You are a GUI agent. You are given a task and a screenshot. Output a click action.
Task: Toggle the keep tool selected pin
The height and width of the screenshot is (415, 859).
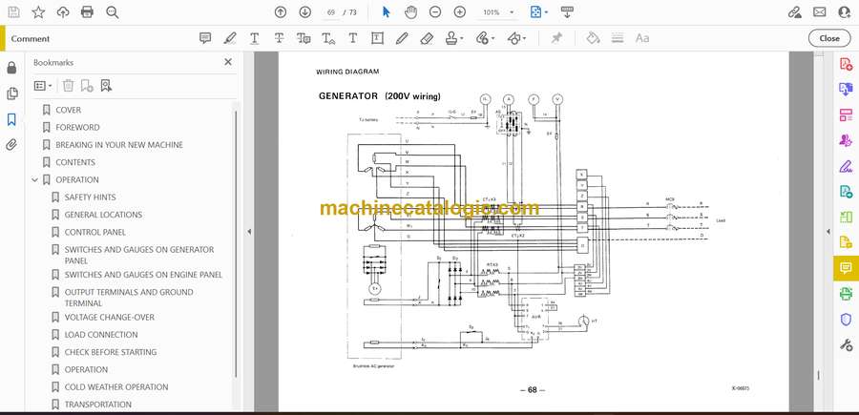point(557,38)
